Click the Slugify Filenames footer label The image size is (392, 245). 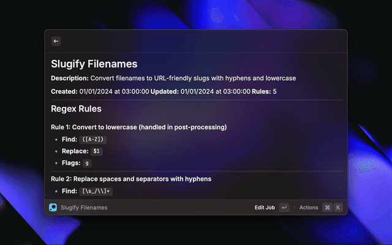tap(84, 208)
